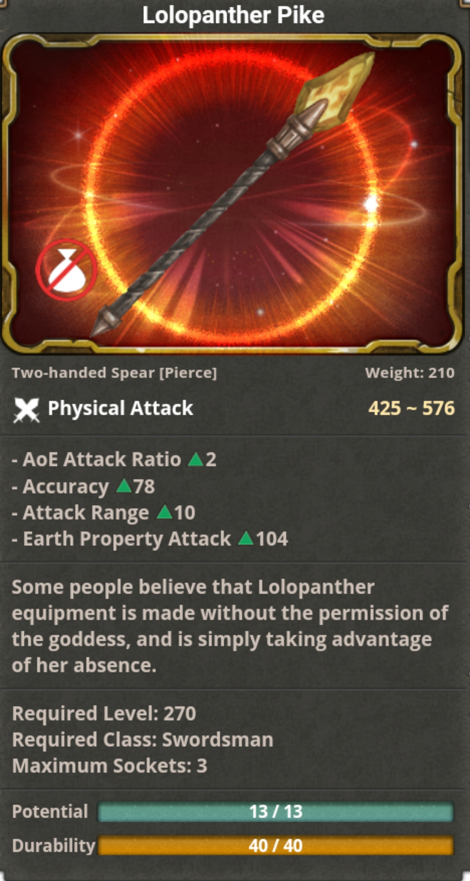Click the orange Durability bar
The height and width of the screenshot is (881, 470).
tap(276, 845)
